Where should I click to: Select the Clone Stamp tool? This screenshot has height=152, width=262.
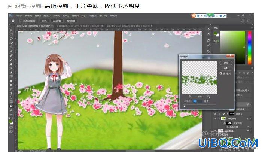(11, 64)
